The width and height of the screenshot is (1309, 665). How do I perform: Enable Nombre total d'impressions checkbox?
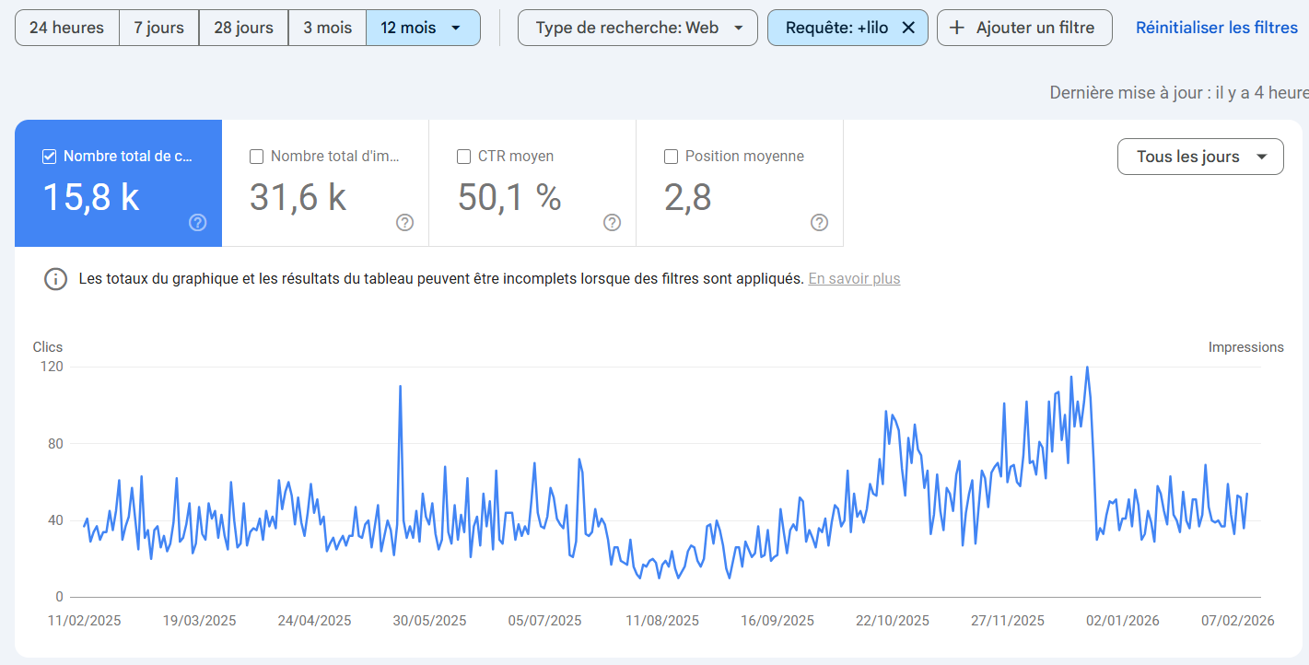[257, 157]
